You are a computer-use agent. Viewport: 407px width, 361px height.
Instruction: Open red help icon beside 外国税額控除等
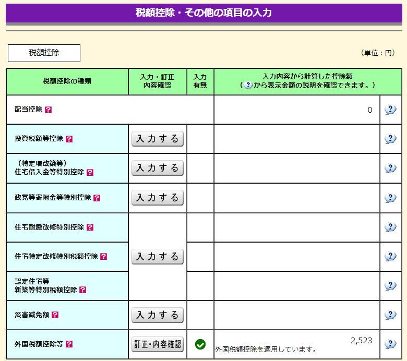click(x=69, y=344)
